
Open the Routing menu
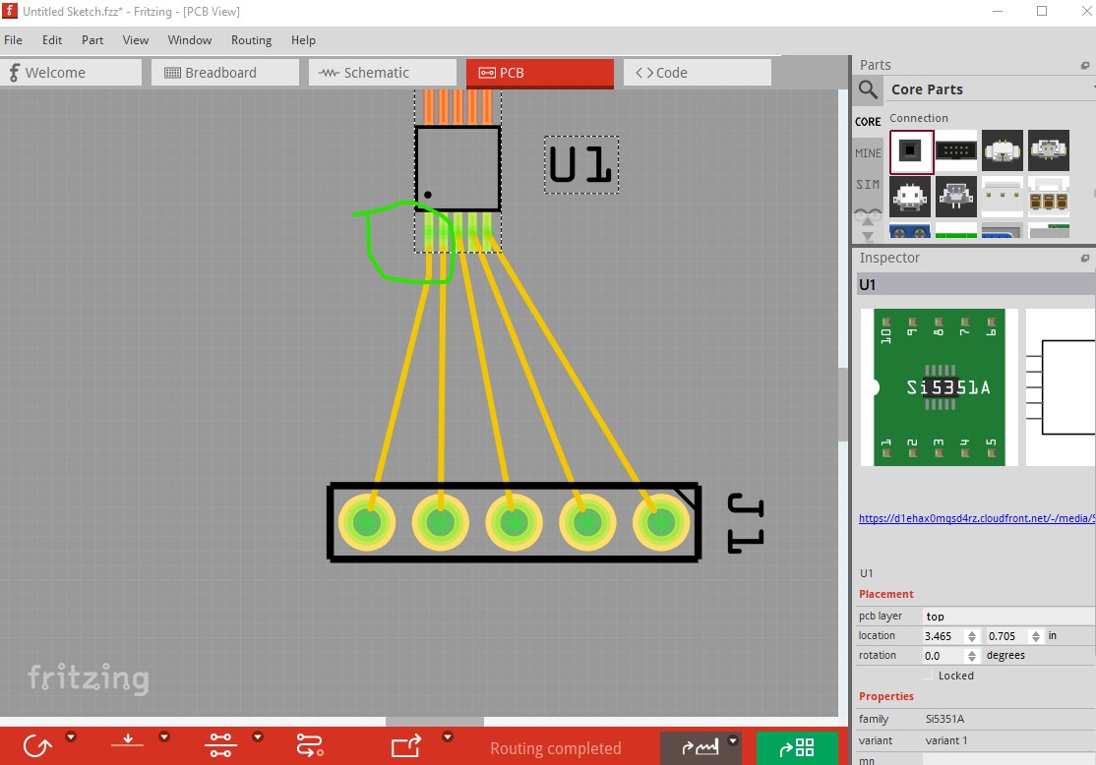coord(251,40)
